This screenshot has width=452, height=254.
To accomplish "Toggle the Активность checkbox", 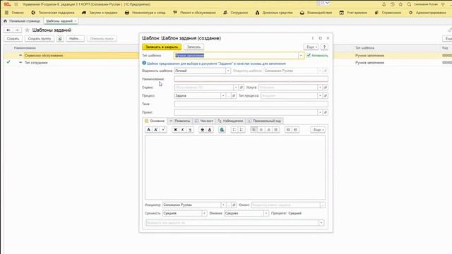I will [x=309, y=55].
